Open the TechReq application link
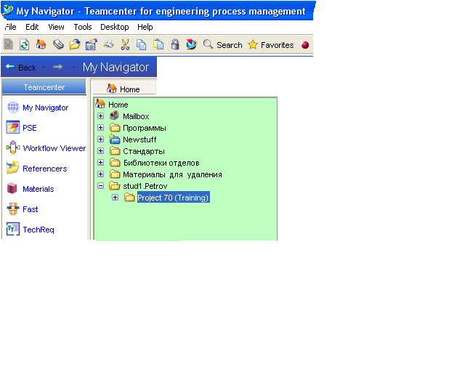This screenshot has width=465, height=372. (x=39, y=230)
